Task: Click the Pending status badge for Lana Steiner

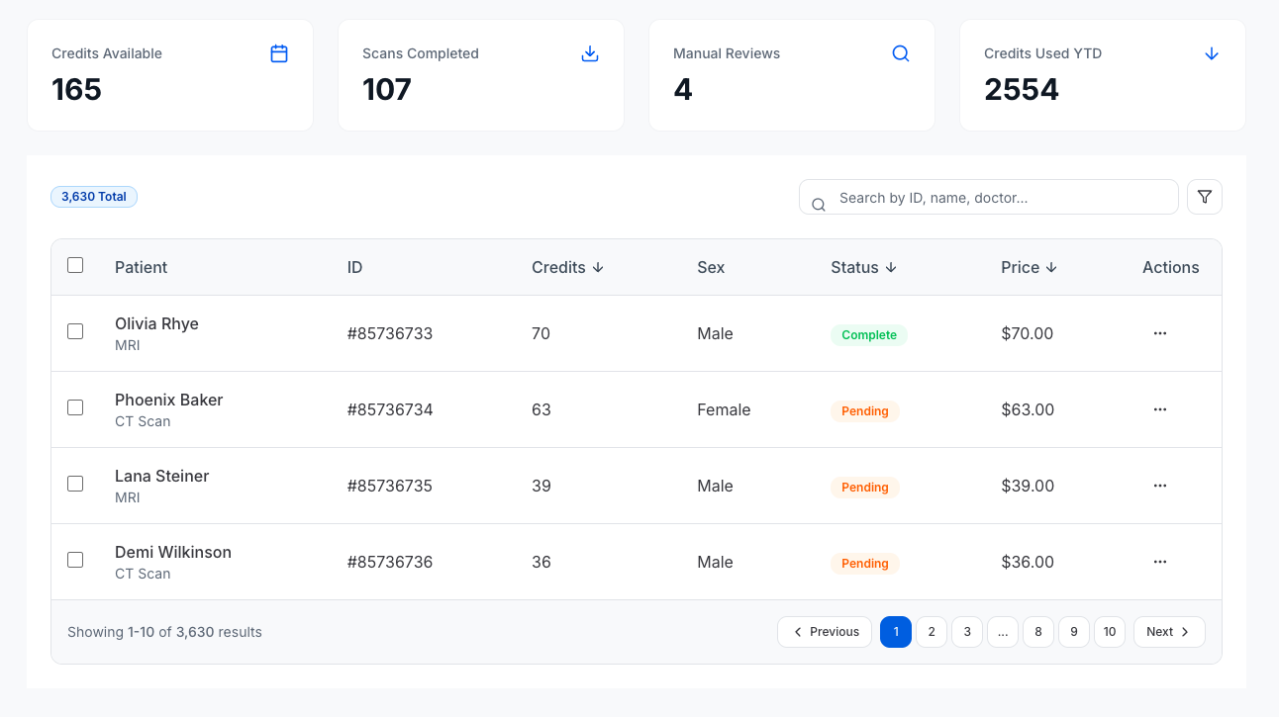Action: coord(865,487)
